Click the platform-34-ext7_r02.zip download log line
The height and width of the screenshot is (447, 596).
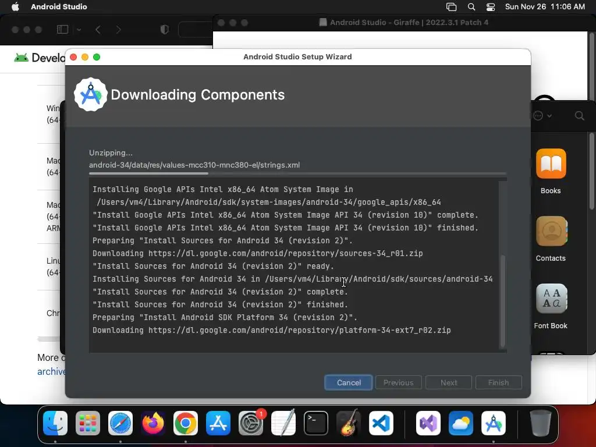coord(271,331)
